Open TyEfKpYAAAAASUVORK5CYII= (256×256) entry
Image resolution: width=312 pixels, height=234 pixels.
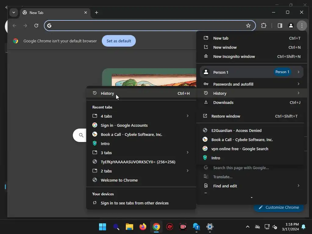tap(141, 162)
